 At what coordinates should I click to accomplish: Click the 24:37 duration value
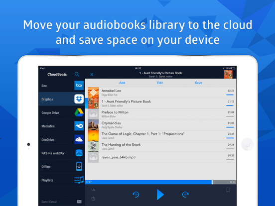click(231, 134)
